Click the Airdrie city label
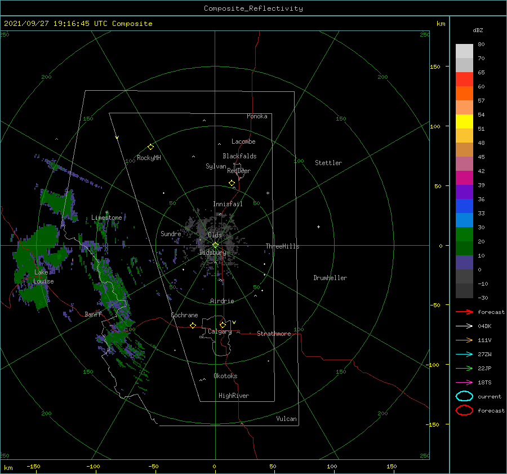507x474 pixels. point(222,301)
